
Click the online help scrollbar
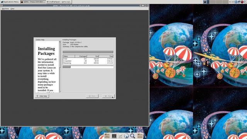tap(60, 67)
